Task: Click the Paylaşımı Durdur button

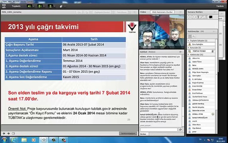Action: pos(102,12)
